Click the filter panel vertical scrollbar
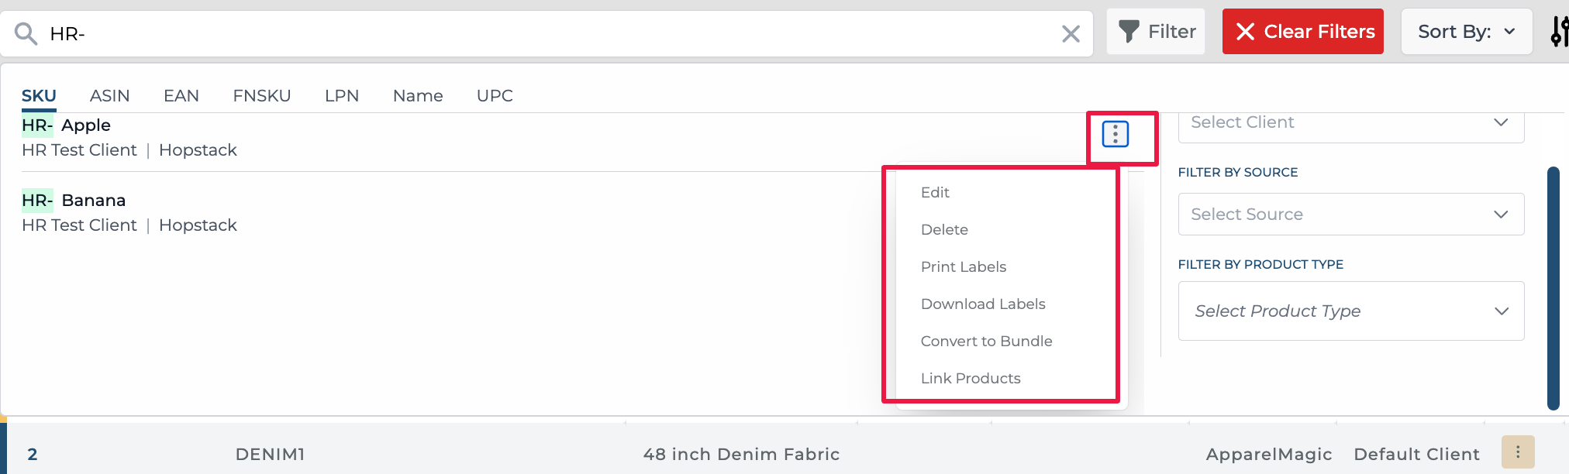The image size is (1569, 474). pos(1553,287)
